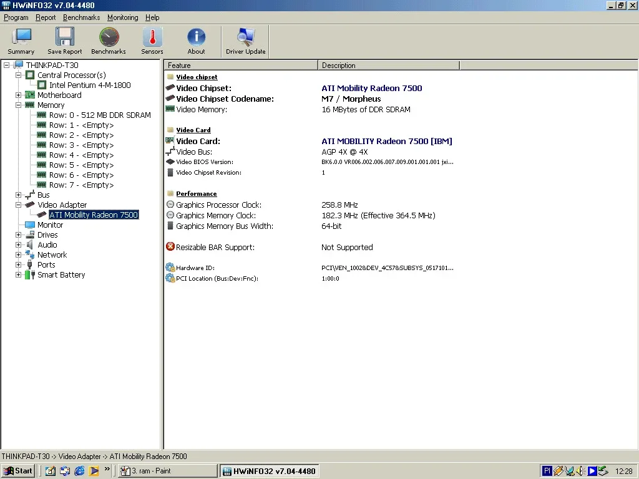Viewport: 639px width, 479px height.
Task: Open the Help menu
Action: (x=152, y=17)
